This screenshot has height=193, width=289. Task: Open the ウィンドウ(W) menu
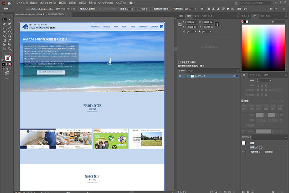tap(105, 3)
